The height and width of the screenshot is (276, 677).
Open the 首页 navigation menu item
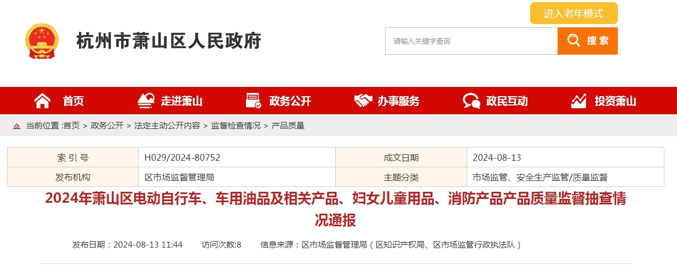(x=73, y=101)
